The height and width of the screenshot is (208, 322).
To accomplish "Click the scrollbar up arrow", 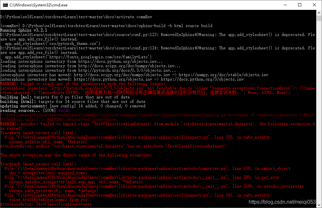I will (x=319, y=13).
